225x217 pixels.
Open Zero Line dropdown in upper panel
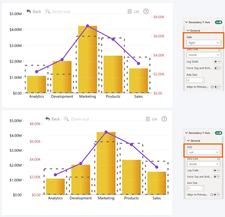tap(204, 55)
